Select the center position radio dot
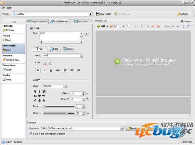Screen dimensions: 195x145 (x=39, y=96)
